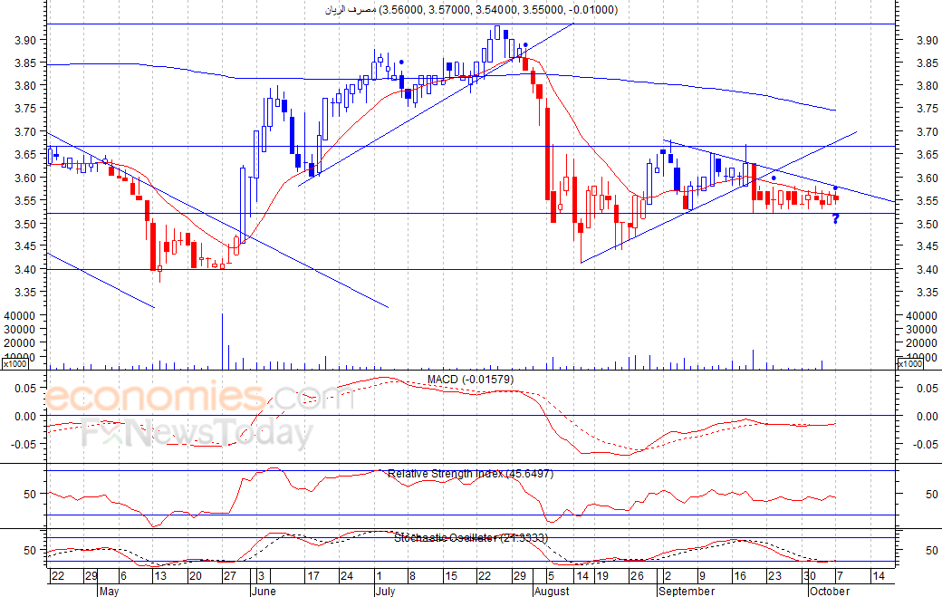The image size is (942, 597).
Task: Select the May month label on time axis
Action: 109,591
